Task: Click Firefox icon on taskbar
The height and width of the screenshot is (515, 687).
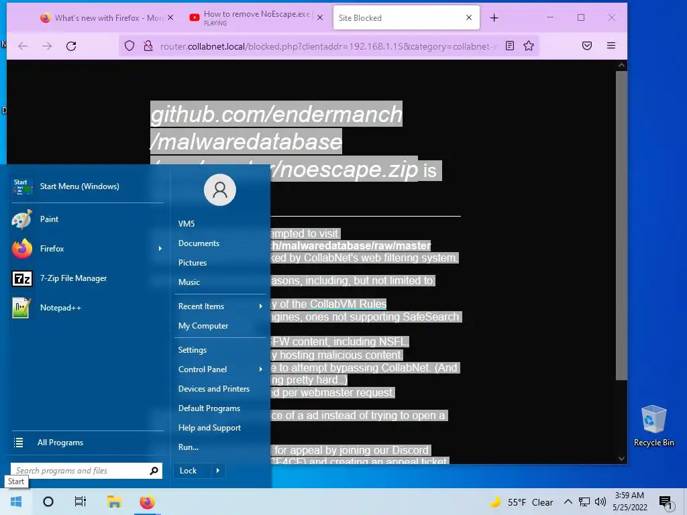Action: click(x=147, y=502)
